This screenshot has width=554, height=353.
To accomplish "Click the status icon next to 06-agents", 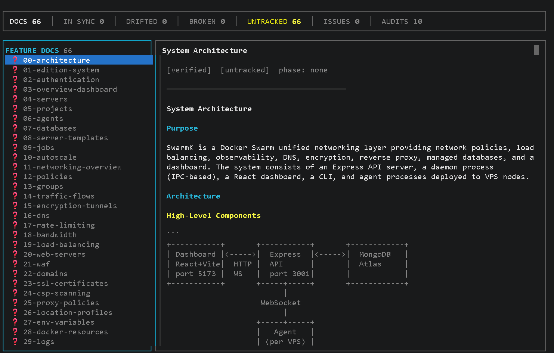I will coord(15,118).
